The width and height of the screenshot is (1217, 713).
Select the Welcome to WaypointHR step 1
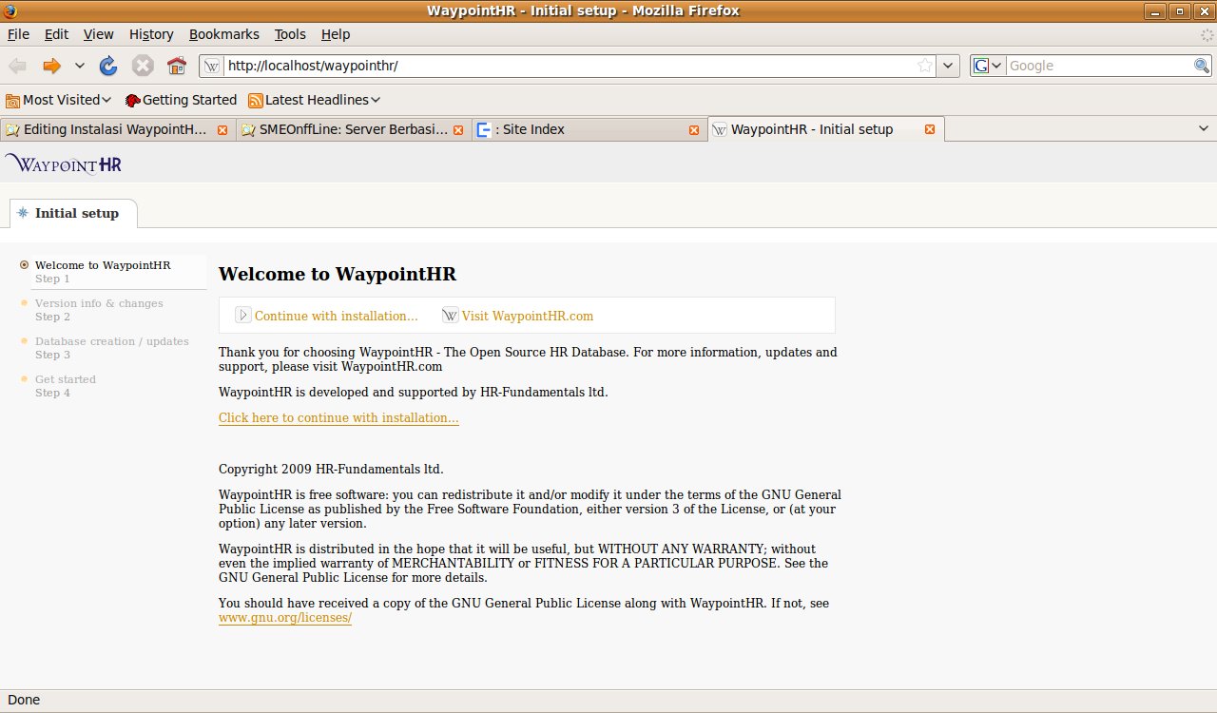(x=103, y=265)
